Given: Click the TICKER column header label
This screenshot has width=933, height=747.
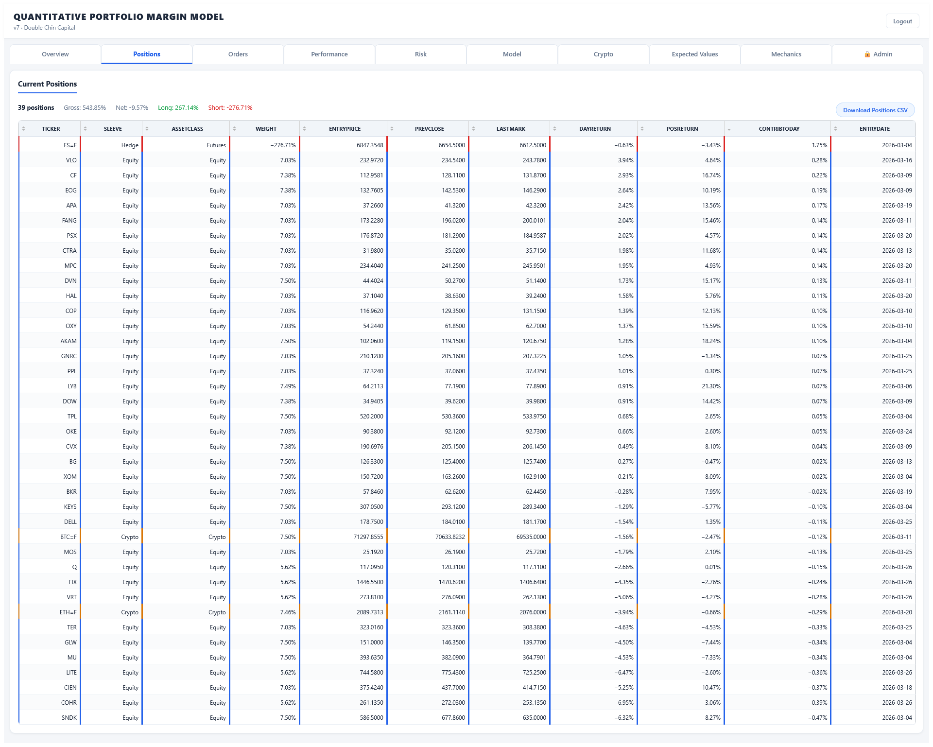Looking at the screenshot, I should click(51, 129).
